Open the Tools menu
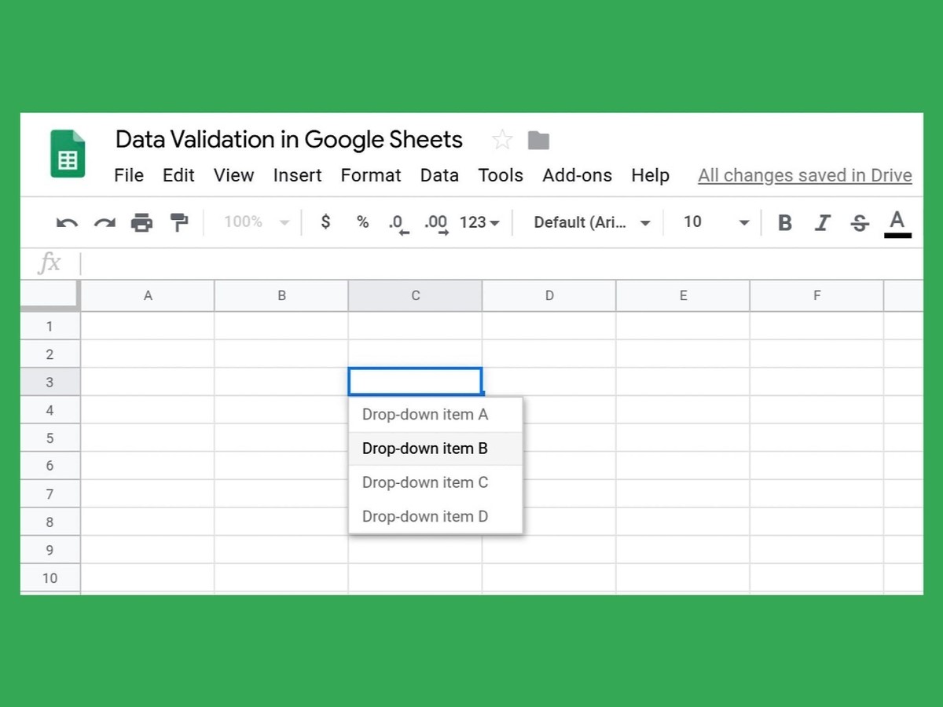943x707 pixels. 501,175
